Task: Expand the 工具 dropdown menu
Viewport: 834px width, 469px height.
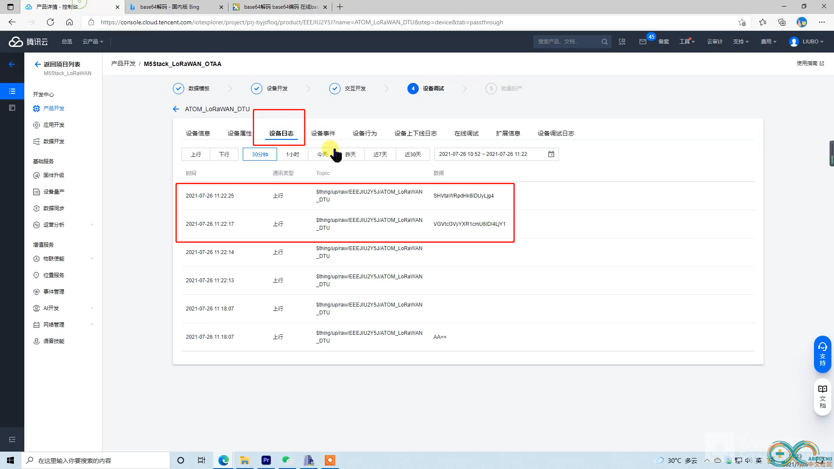Action: (687, 42)
